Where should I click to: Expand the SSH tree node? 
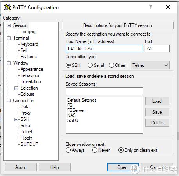click(x=16, y=119)
